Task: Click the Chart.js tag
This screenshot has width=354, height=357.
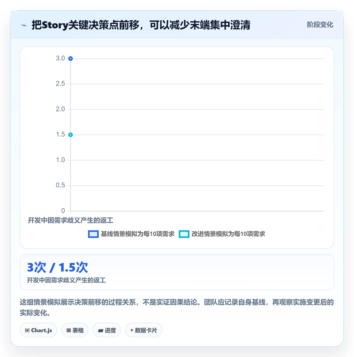Action: click(38, 330)
